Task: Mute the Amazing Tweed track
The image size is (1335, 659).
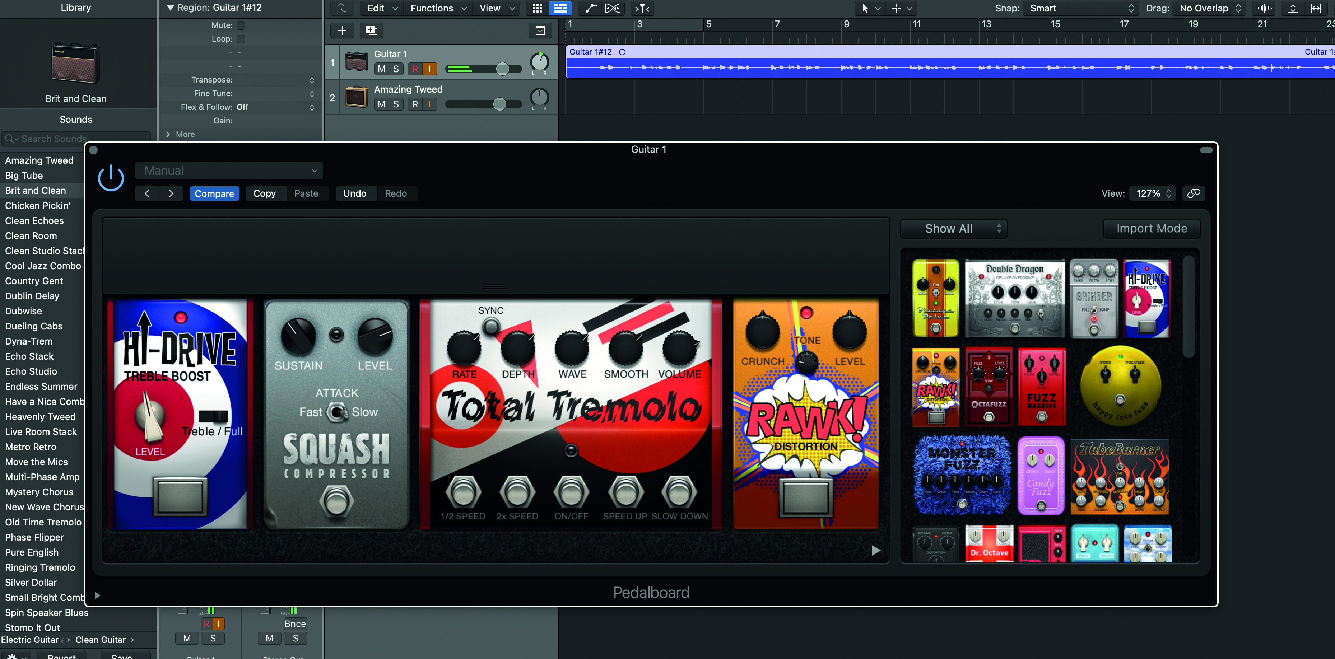Action: point(382,104)
